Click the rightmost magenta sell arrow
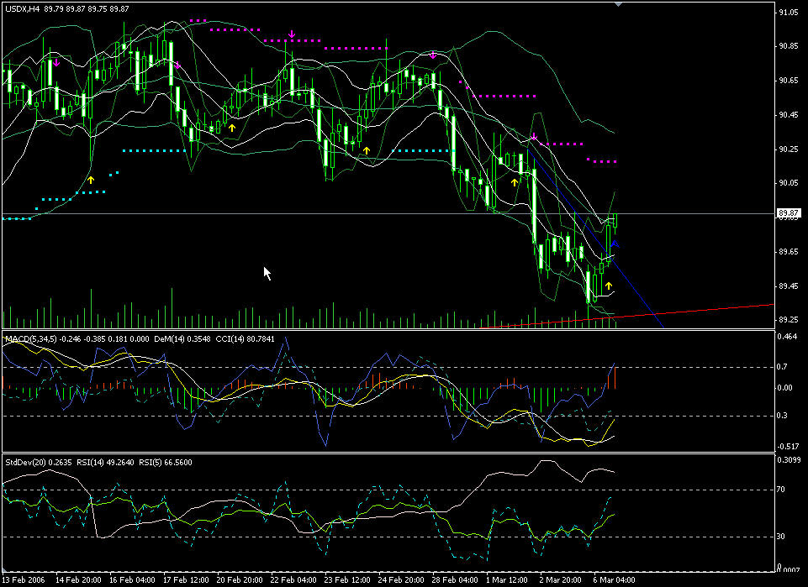 click(533, 136)
